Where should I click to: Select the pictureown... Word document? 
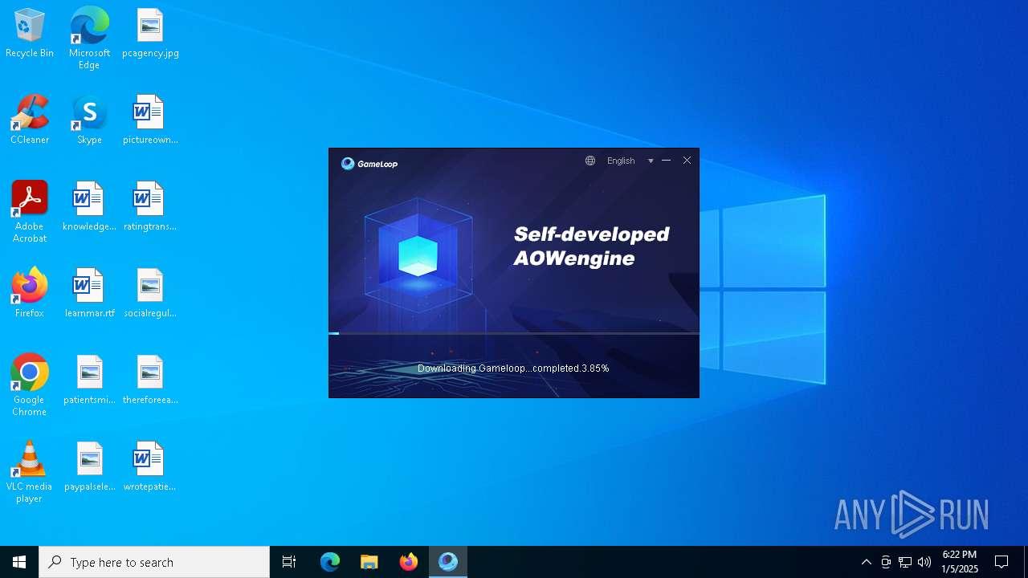[150, 120]
